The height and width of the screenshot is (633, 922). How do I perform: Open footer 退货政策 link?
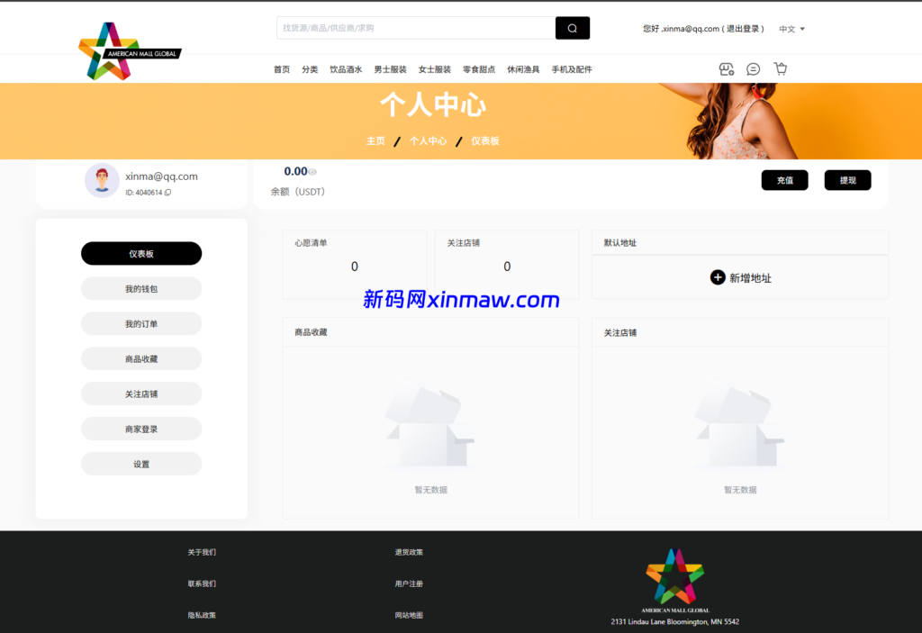tap(409, 552)
